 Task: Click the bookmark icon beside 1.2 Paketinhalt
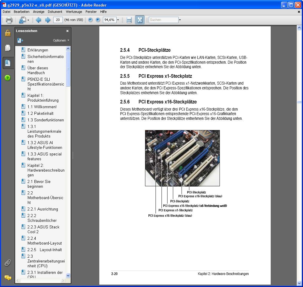pos(23,113)
